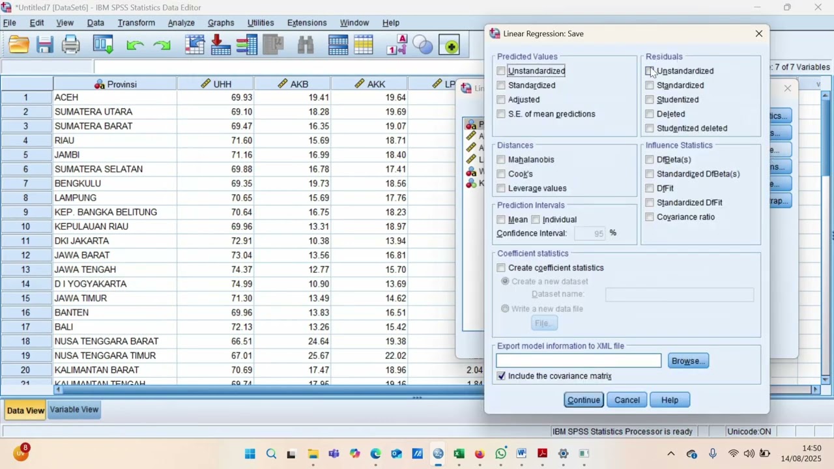Check Adjusted predicted values
This screenshot has width=834, height=469.
501,100
